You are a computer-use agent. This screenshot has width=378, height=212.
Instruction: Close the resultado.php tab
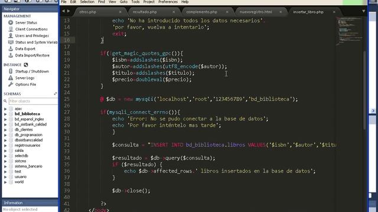174,12
